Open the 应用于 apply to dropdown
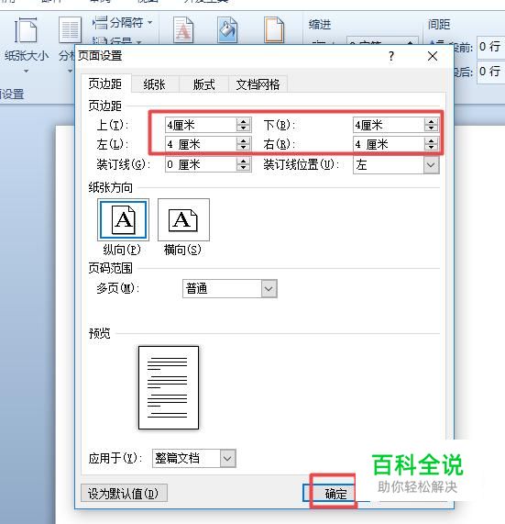 (x=227, y=458)
